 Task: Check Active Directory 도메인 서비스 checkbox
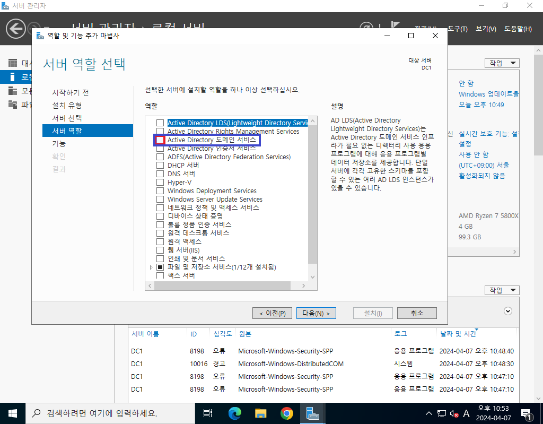pyautogui.click(x=160, y=140)
